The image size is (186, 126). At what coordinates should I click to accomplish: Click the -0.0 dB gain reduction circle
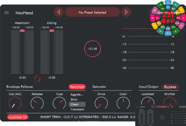click(x=92, y=49)
